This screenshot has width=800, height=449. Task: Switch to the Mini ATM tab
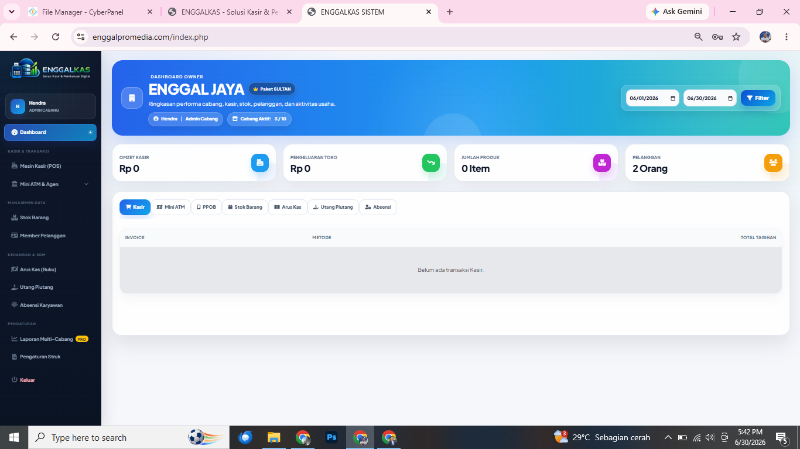click(170, 207)
